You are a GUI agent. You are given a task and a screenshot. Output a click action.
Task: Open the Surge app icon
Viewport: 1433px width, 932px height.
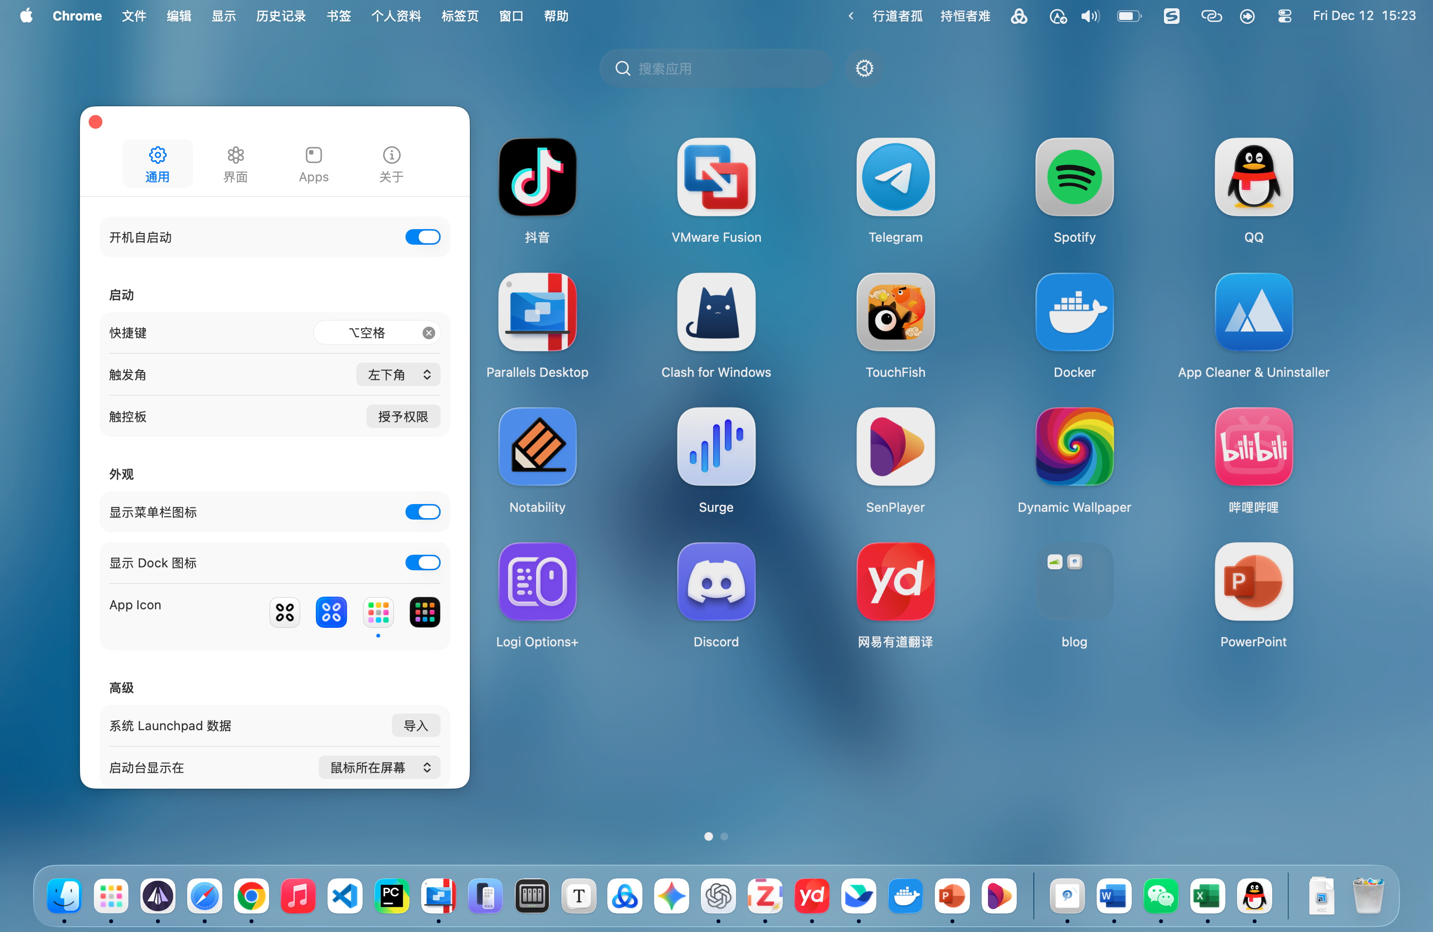pyautogui.click(x=716, y=447)
